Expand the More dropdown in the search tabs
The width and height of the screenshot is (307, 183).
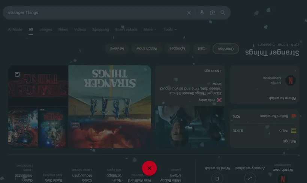(150, 30)
